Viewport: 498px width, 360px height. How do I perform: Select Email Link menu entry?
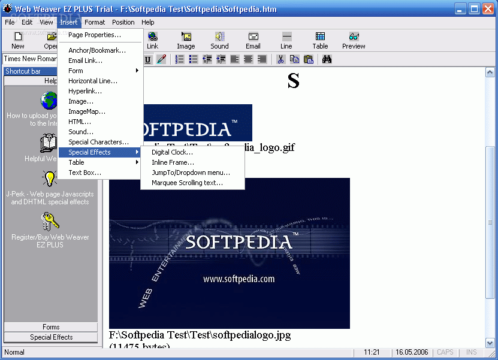[100, 60]
